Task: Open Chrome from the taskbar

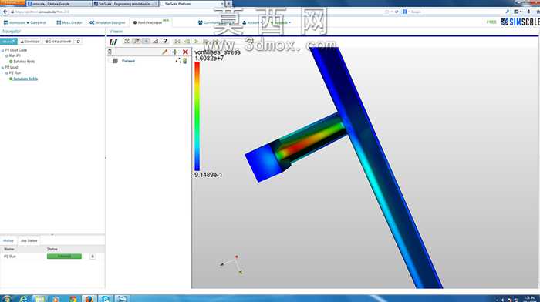Action: tap(73, 298)
